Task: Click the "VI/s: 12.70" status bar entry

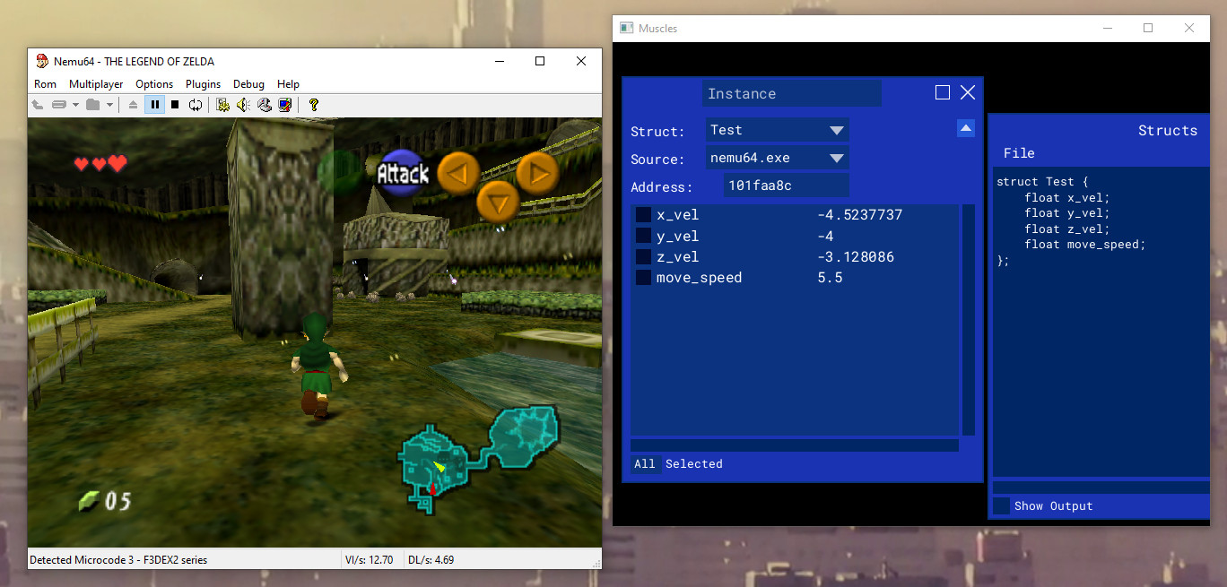Action: click(x=369, y=560)
